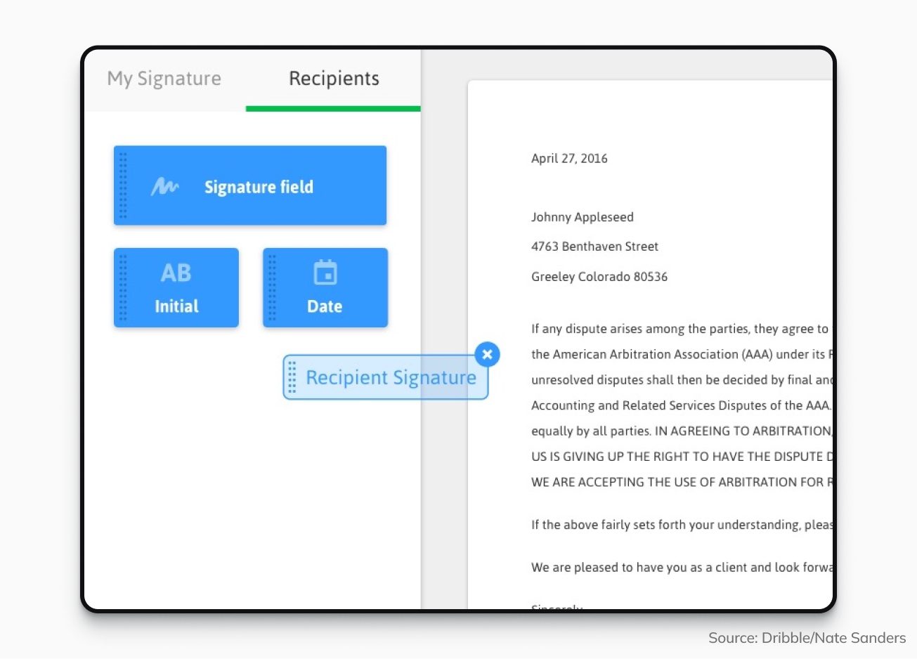Click the AB initials icon
Screen dimensions: 917x659
[176, 273]
